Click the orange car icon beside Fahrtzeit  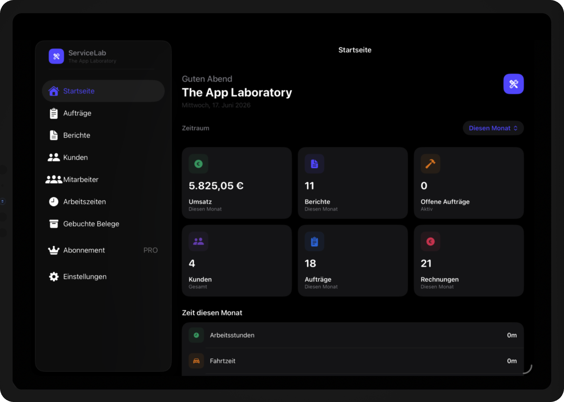tap(196, 361)
